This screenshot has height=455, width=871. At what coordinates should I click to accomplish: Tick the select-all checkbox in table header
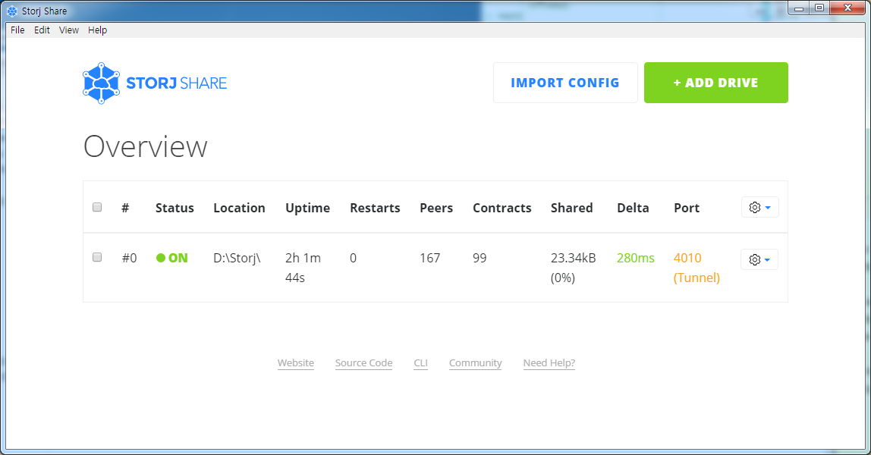pos(97,207)
